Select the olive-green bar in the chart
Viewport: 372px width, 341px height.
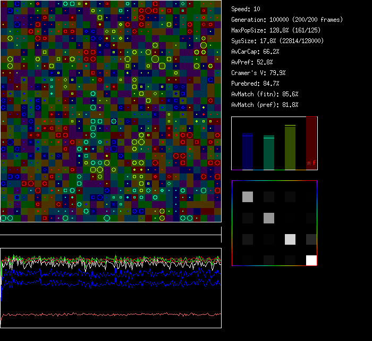click(x=290, y=148)
